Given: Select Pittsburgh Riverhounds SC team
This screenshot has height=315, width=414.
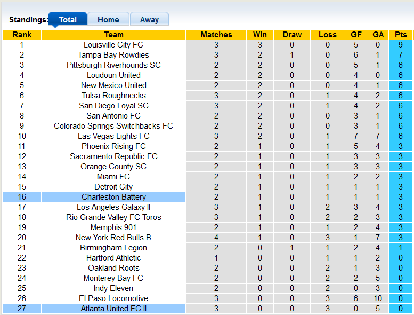Looking at the screenshot, I should coord(113,65).
